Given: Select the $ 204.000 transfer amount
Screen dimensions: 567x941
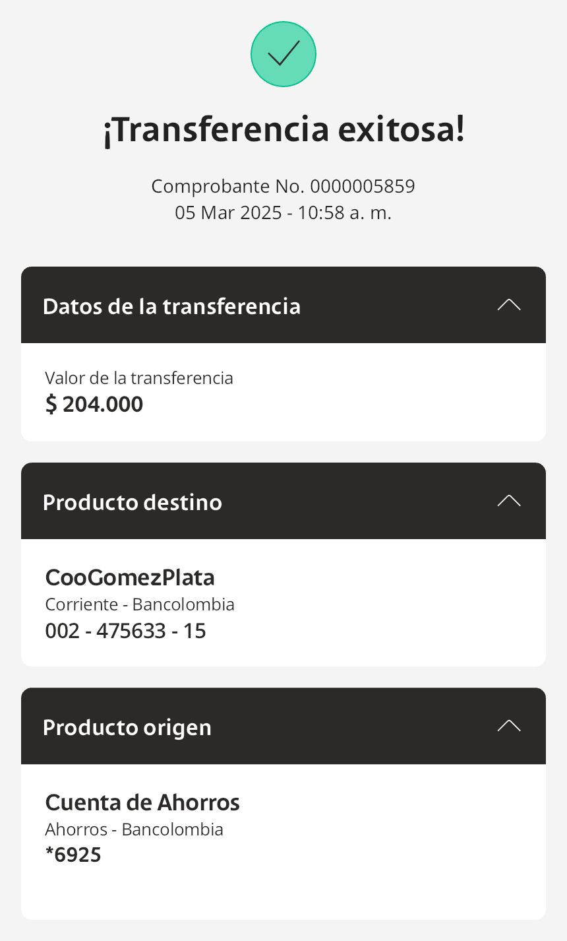Looking at the screenshot, I should tap(94, 405).
